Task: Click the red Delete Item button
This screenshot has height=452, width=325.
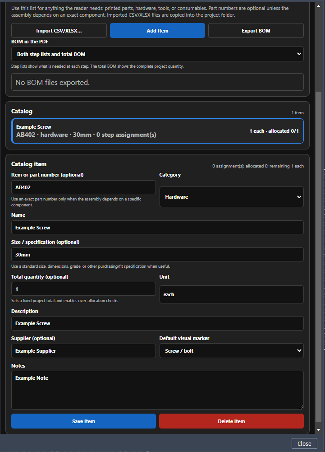Action: 231,421
